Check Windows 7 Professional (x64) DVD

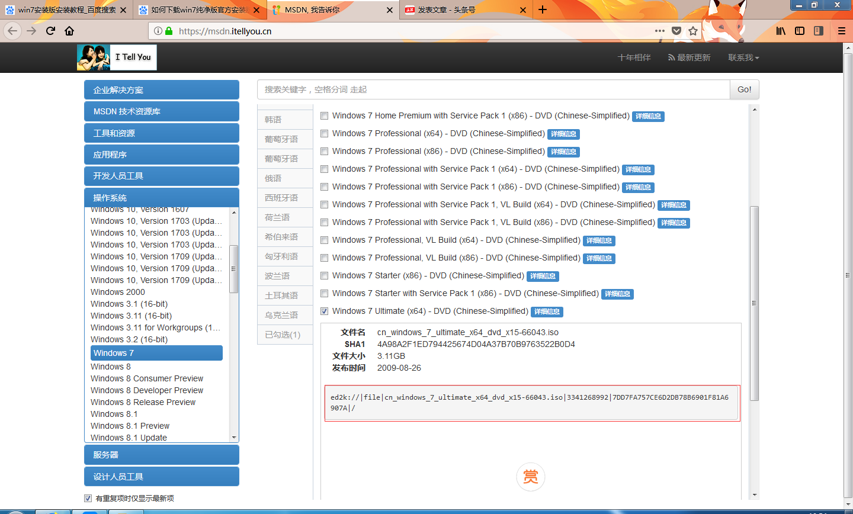coord(325,134)
